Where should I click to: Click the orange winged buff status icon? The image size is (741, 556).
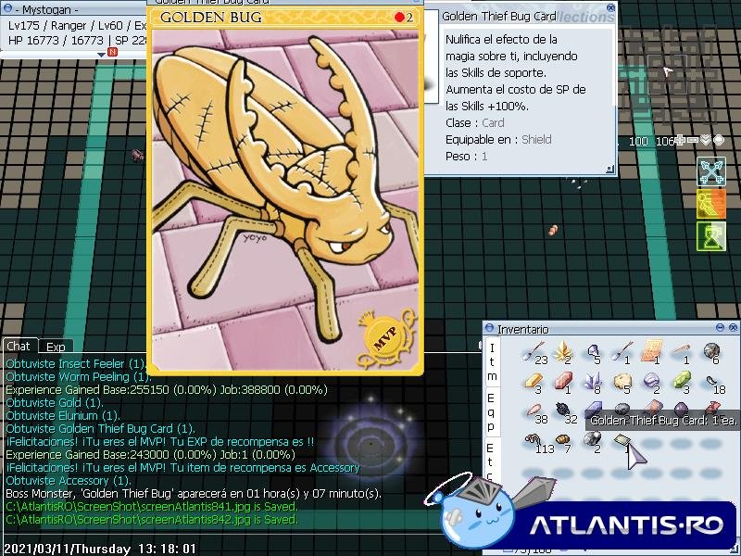pos(710,204)
